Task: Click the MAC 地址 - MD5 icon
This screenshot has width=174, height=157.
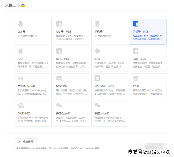Action: coord(97,78)
